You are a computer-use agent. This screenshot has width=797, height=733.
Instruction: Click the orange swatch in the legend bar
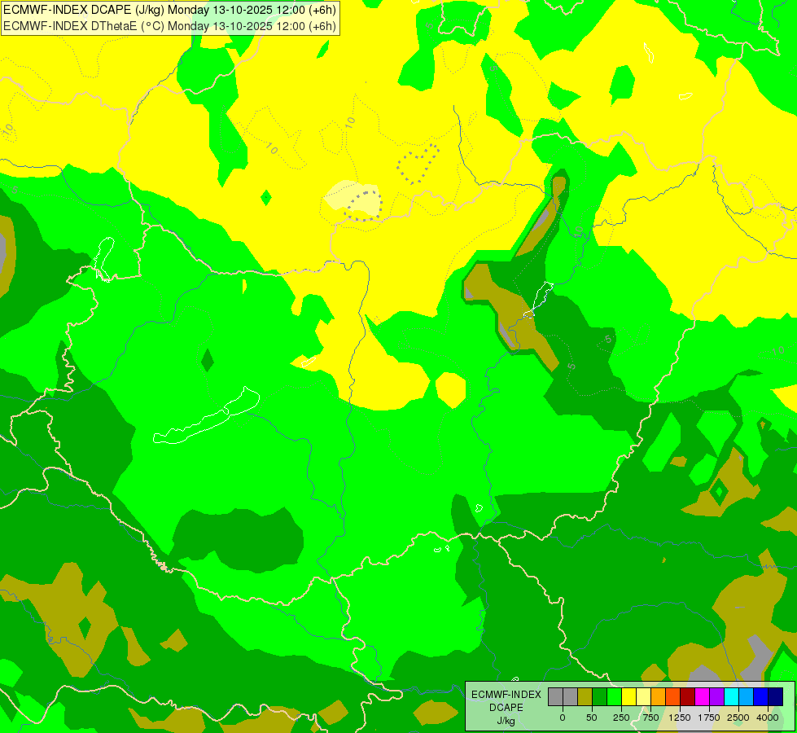click(x=659, y=697)
